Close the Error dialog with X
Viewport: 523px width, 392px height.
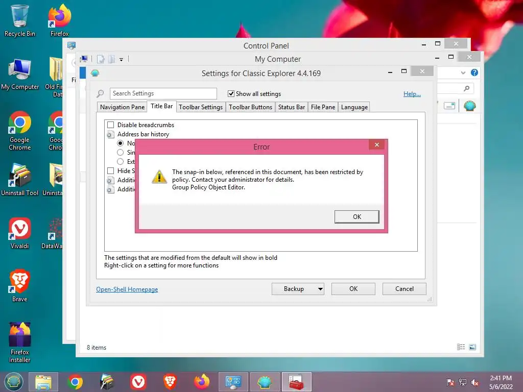tap(377, 144)
